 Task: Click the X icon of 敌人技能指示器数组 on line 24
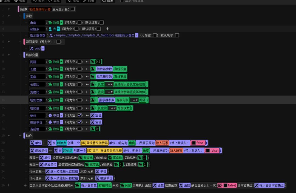(47, 171)
